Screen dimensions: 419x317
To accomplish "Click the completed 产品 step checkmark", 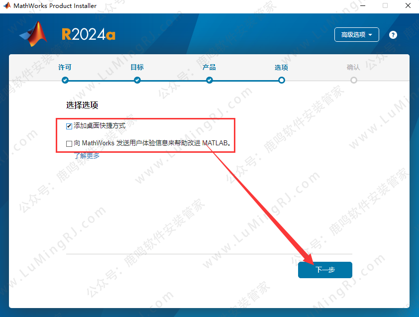I will point(209,80).
